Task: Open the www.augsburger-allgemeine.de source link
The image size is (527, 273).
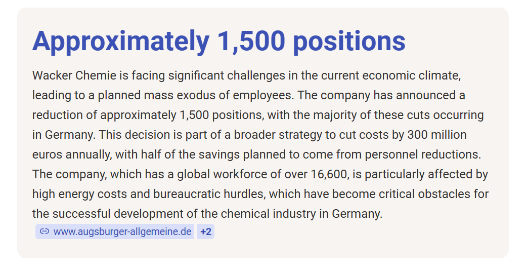Action: (x=122, y=231)
